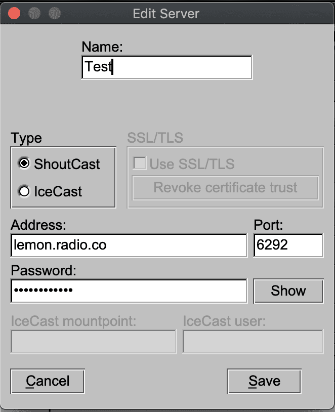Screen dimensions: 335x412
Task: Click the IceCast user field
Action: [x=253, y=341]
